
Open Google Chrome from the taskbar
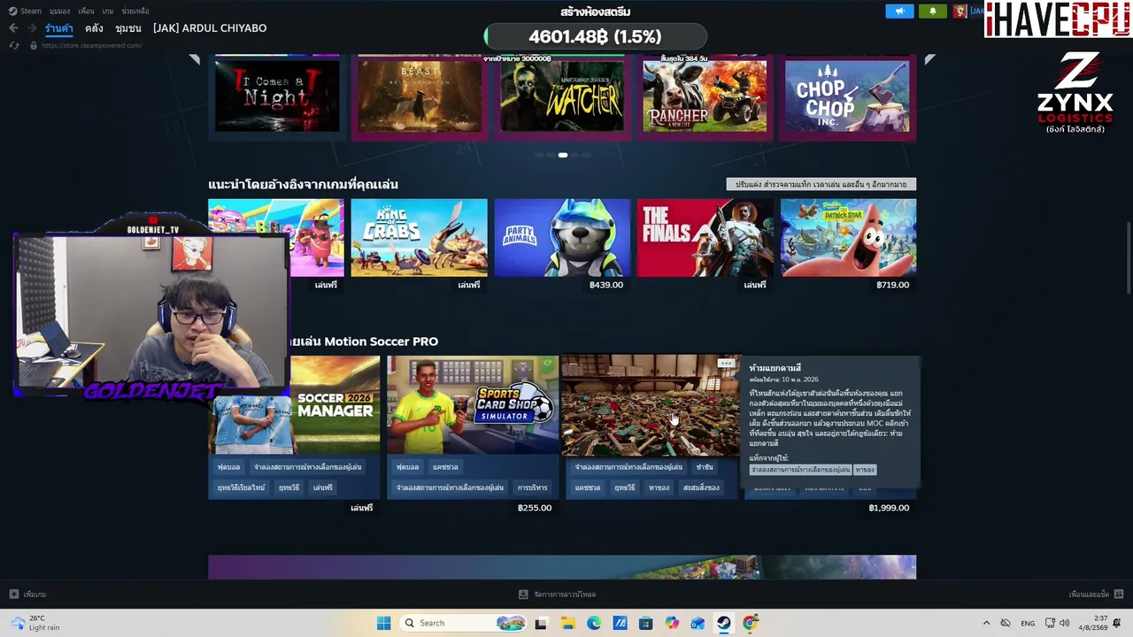[x=750, y=623]
